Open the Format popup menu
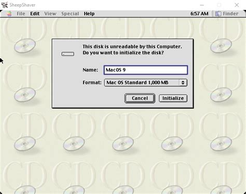 [x=146, y=82]
